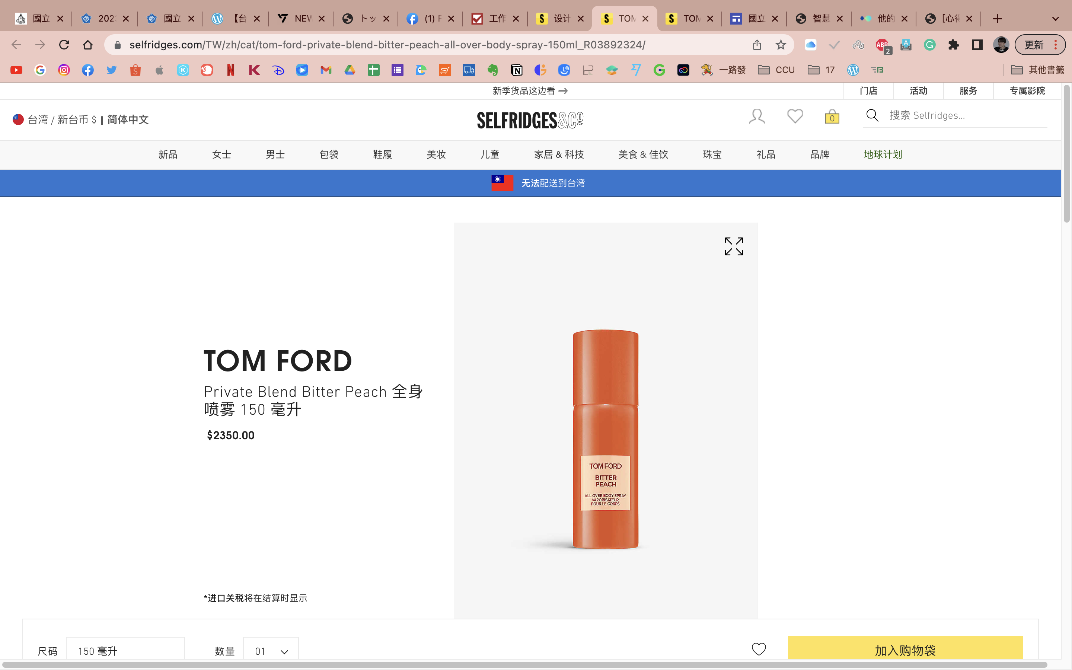Open the 地球计划 menu
Viewport: 1072px width, 670px height.
(883, 154)
